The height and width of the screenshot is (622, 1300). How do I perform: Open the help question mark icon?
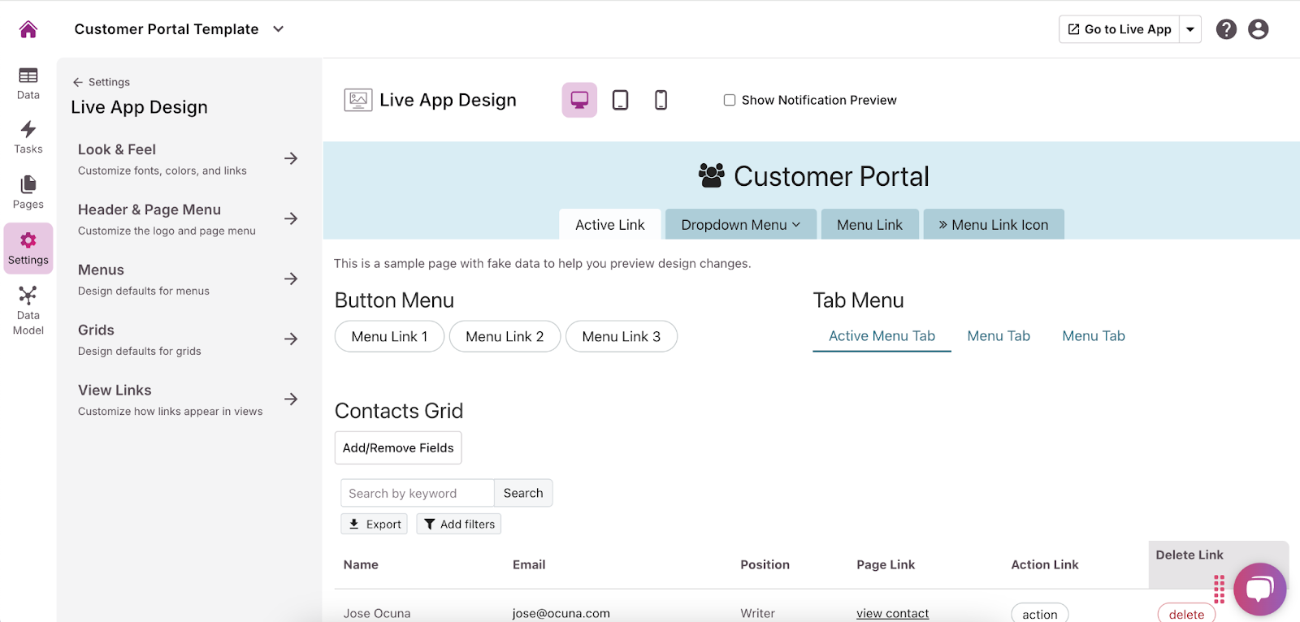point(1226,29)
